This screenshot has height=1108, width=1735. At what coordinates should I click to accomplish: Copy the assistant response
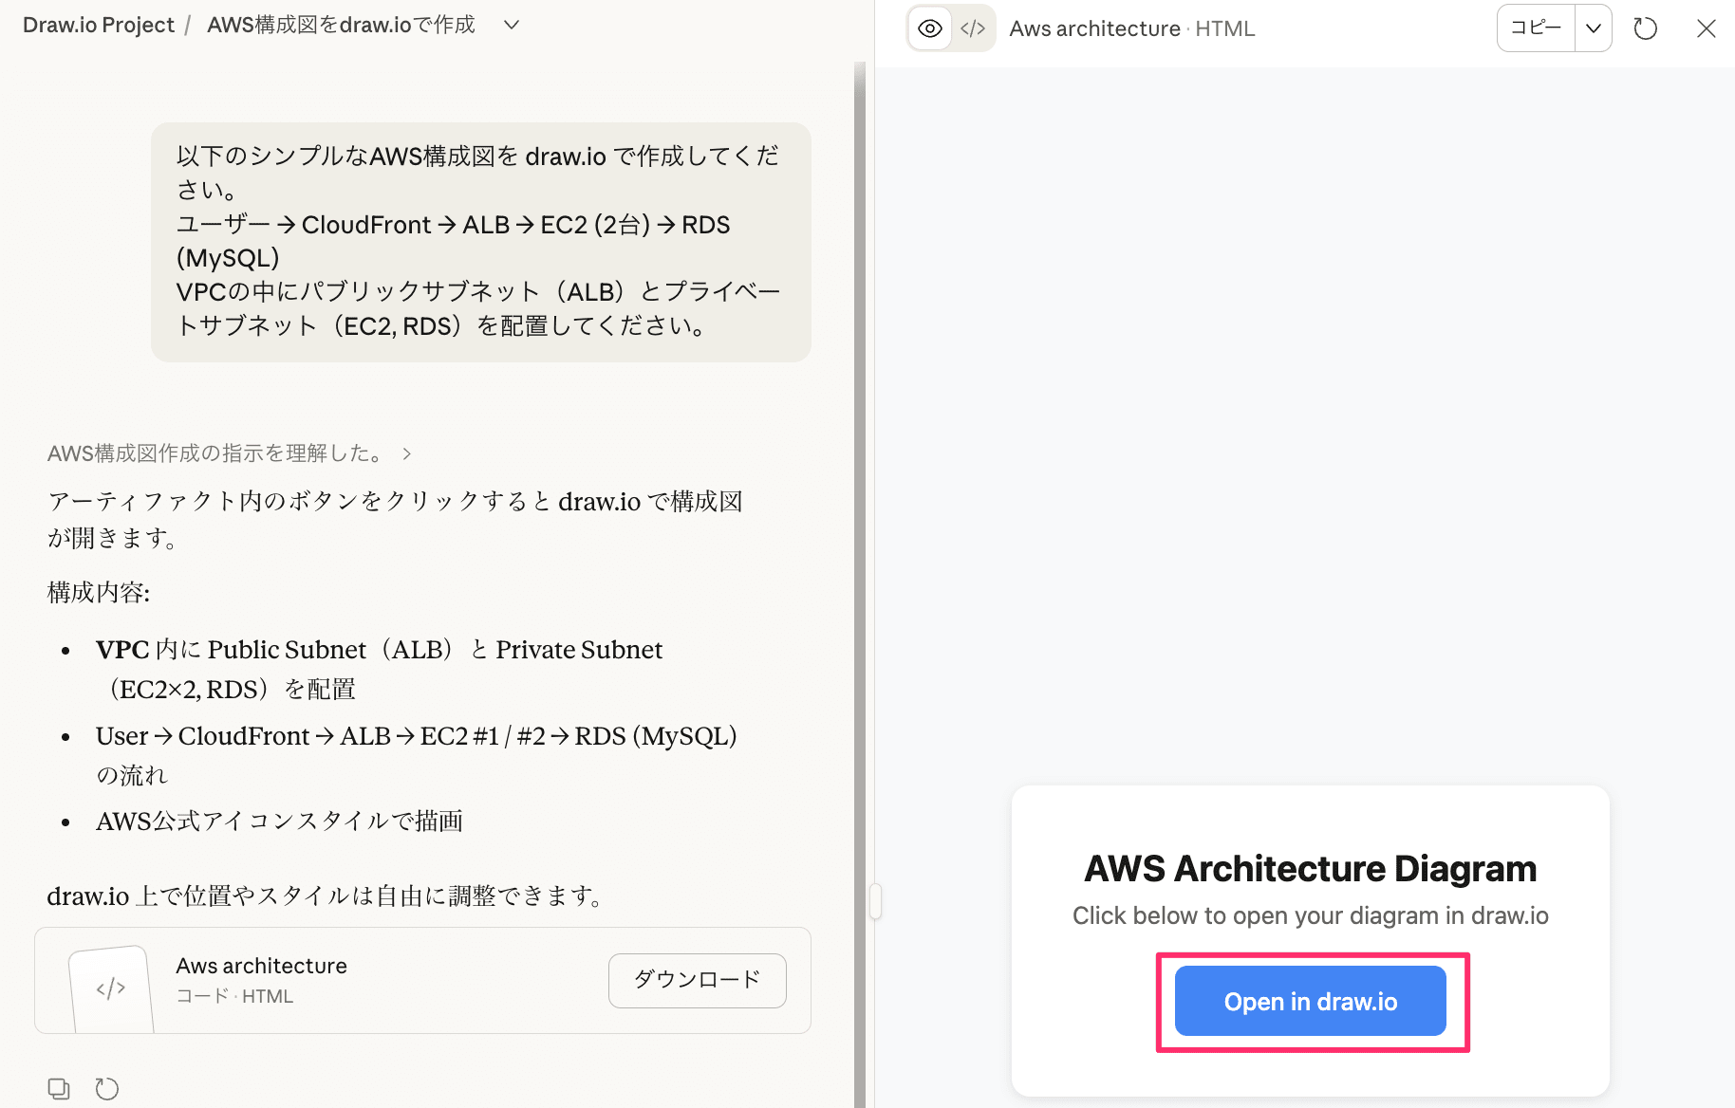tap(59, 1088)
